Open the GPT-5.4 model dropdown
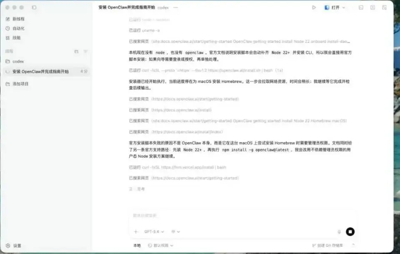400x254 pixels. (x=154, y=231)
